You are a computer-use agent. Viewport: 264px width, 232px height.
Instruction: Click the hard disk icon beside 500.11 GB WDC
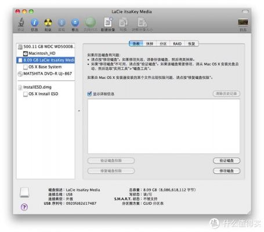coord(20,46)
